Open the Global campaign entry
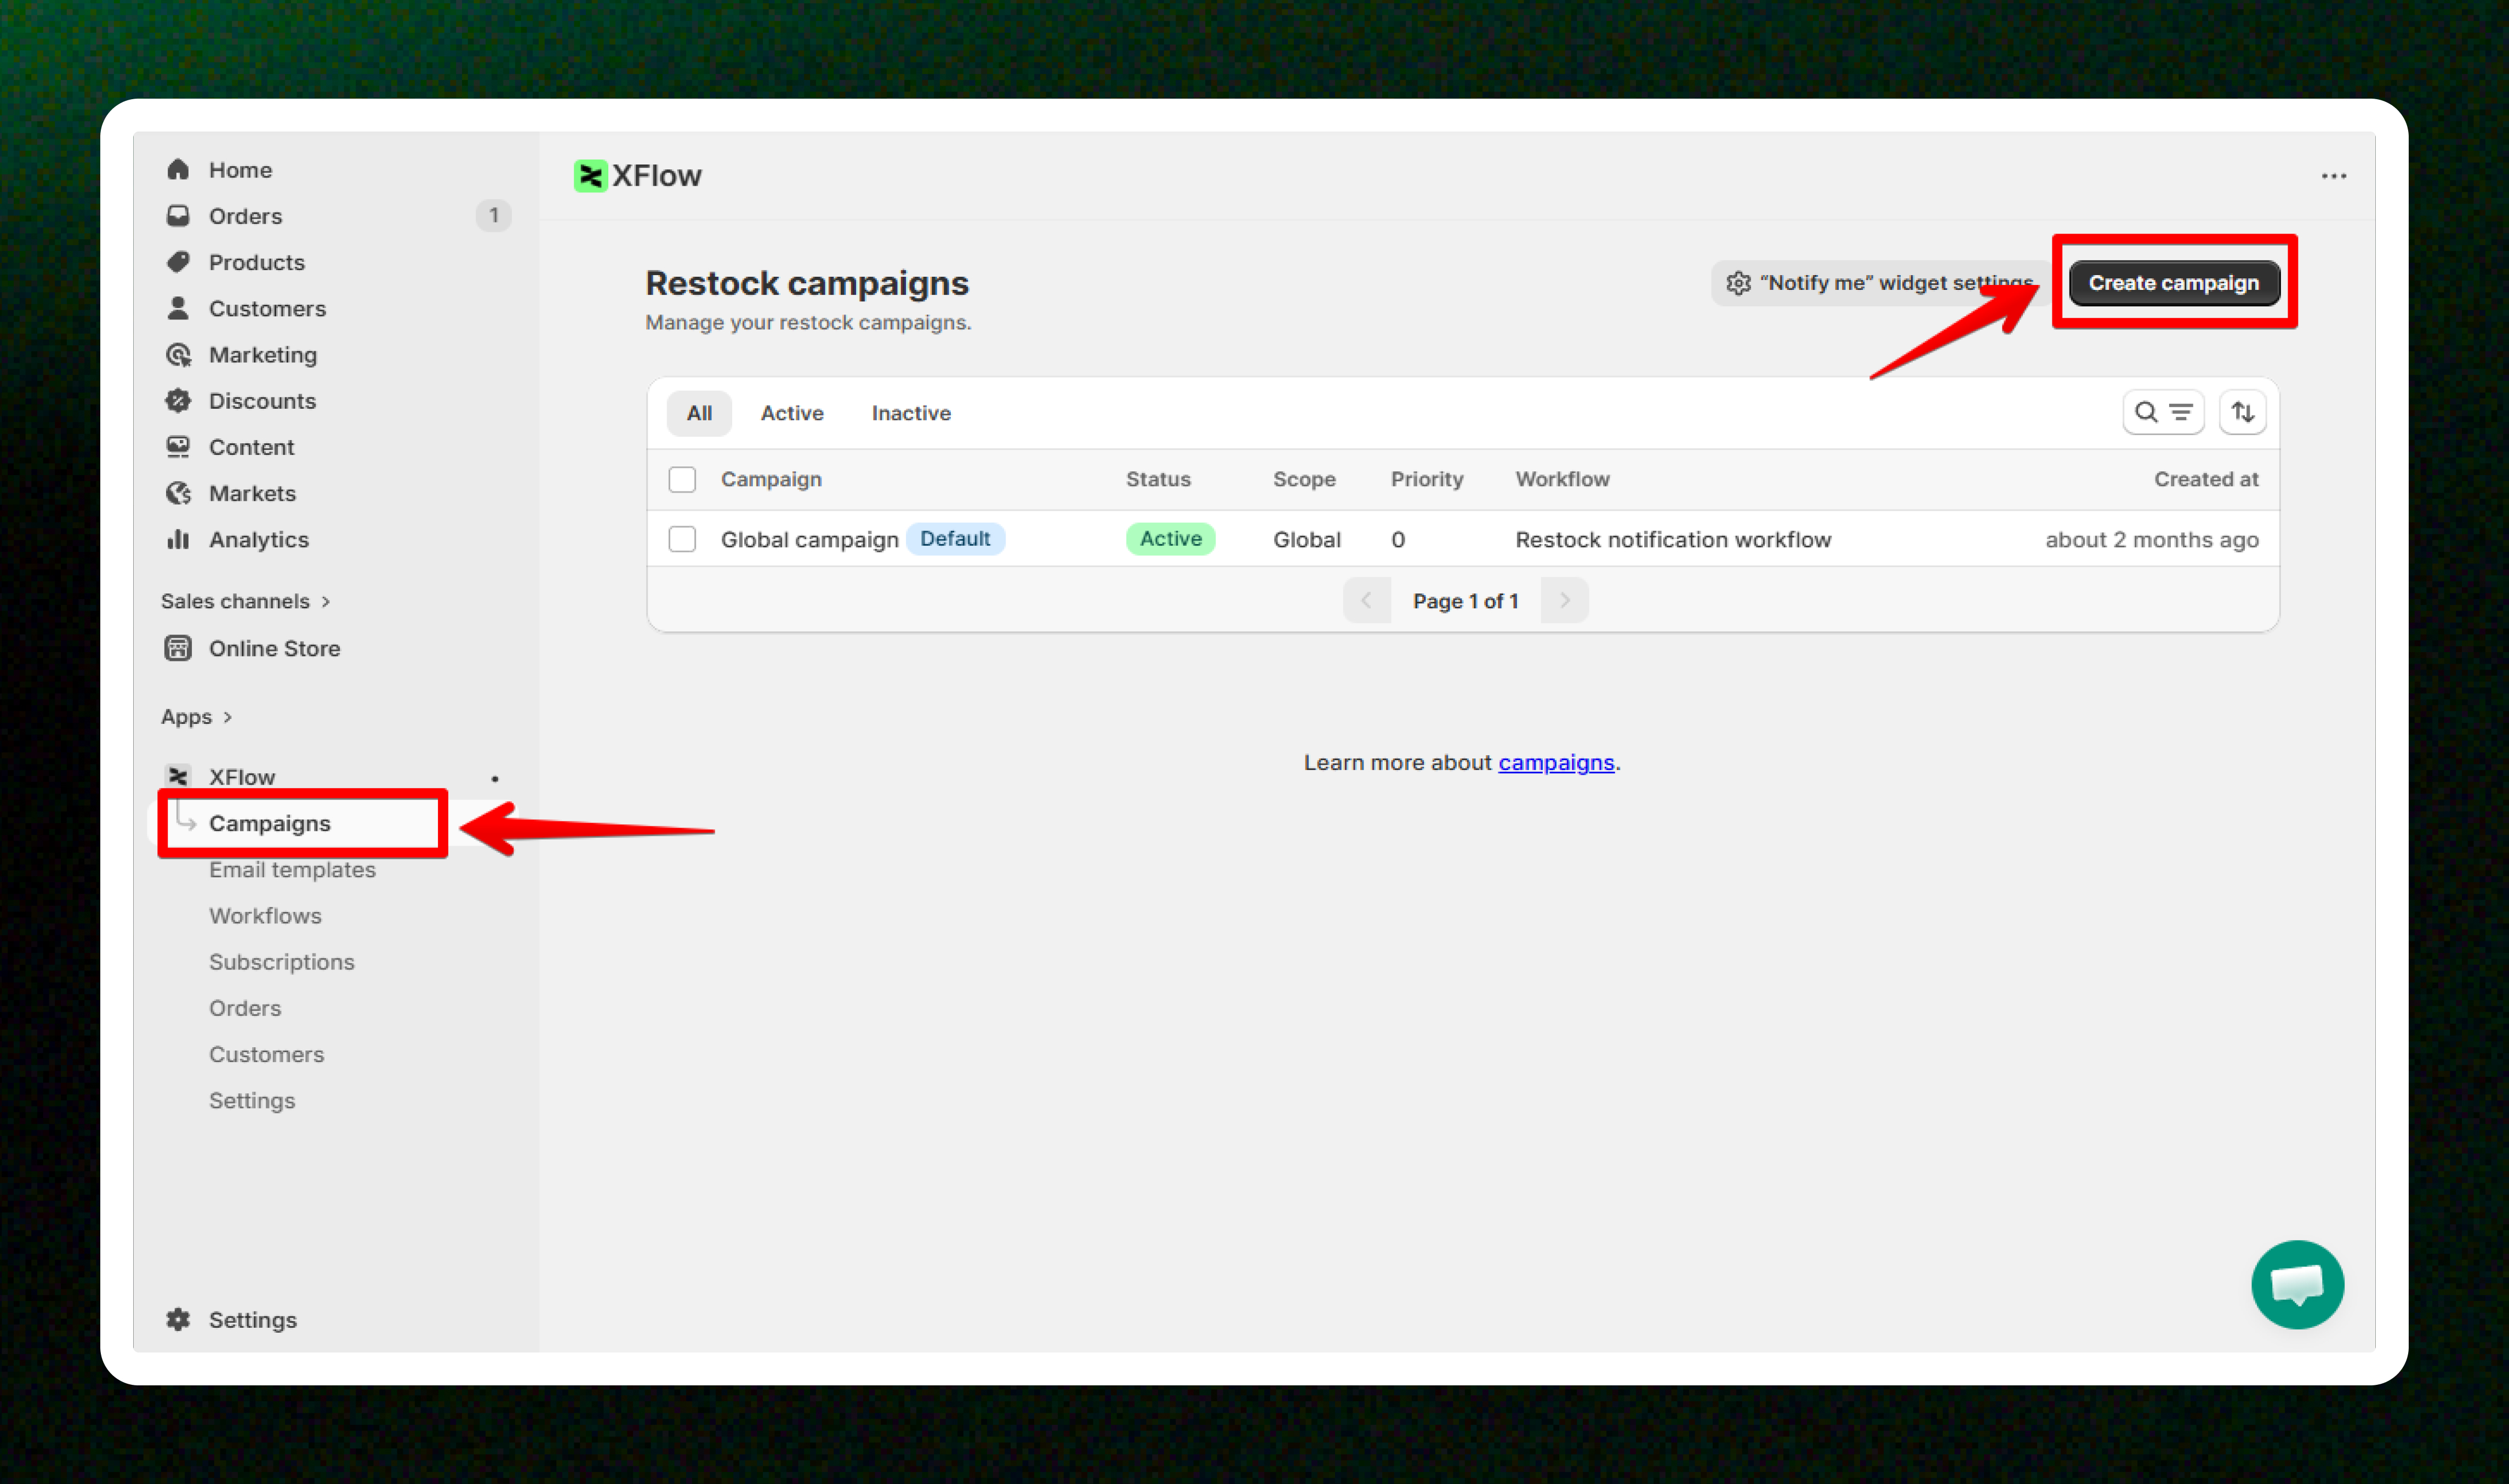 tap(809, 539)
